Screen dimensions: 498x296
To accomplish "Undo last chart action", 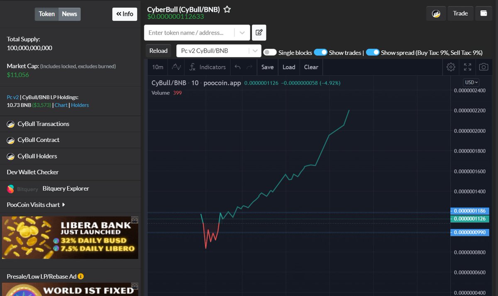I will [x=237, y=67].
